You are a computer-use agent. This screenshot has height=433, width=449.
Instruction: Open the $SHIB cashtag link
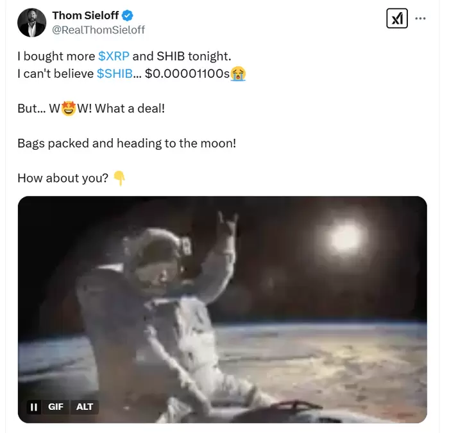click(114, 74)
